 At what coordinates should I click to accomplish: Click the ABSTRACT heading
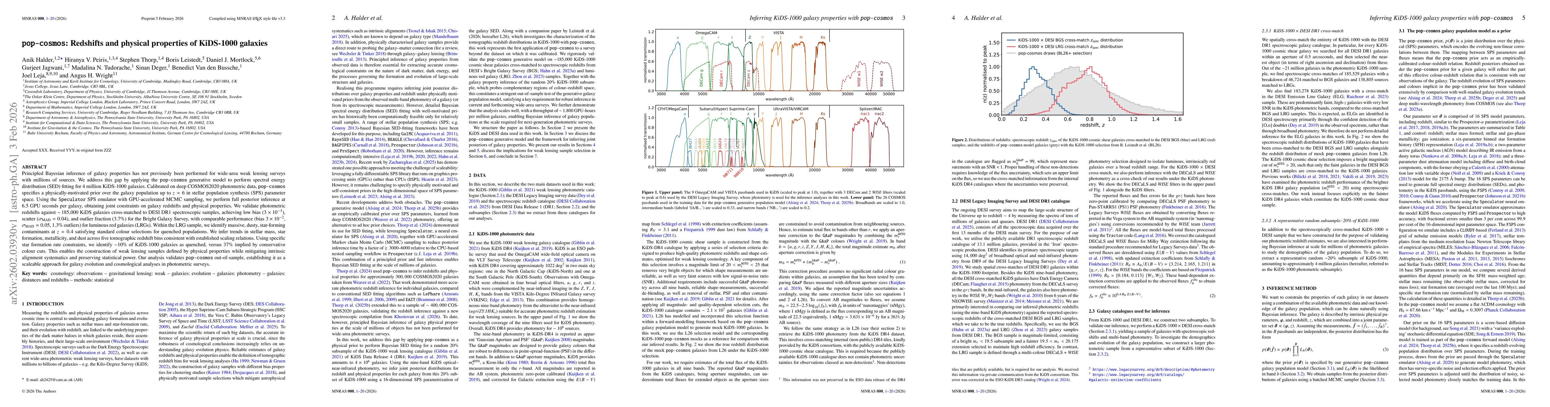click(x=34, y=168)
